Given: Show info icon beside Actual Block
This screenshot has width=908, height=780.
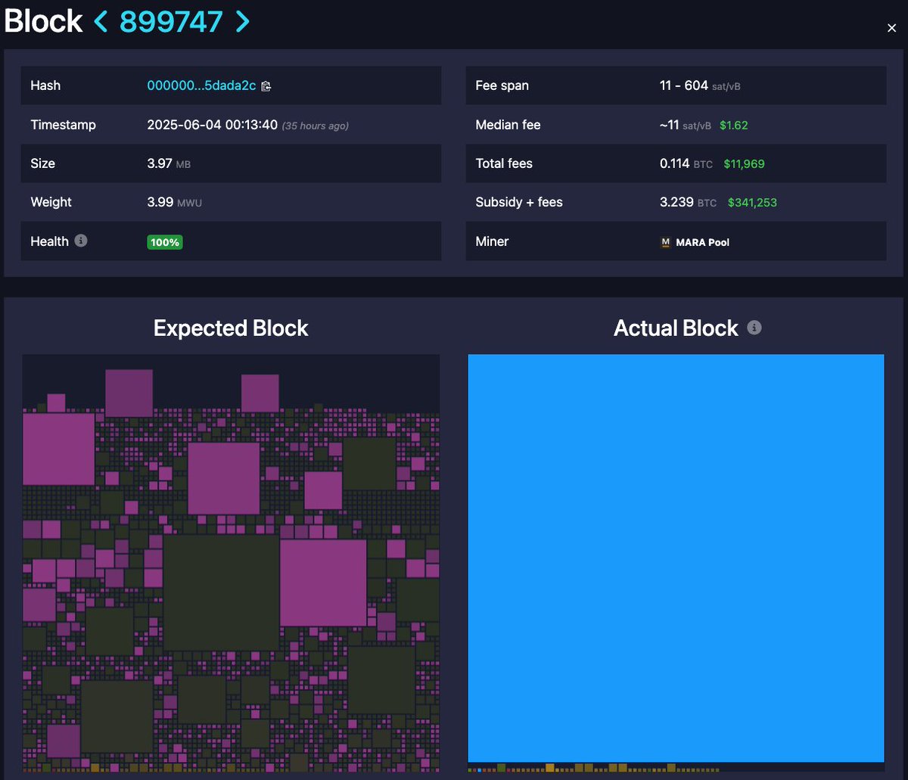Looking at the screenshot, I should (754, 328).
